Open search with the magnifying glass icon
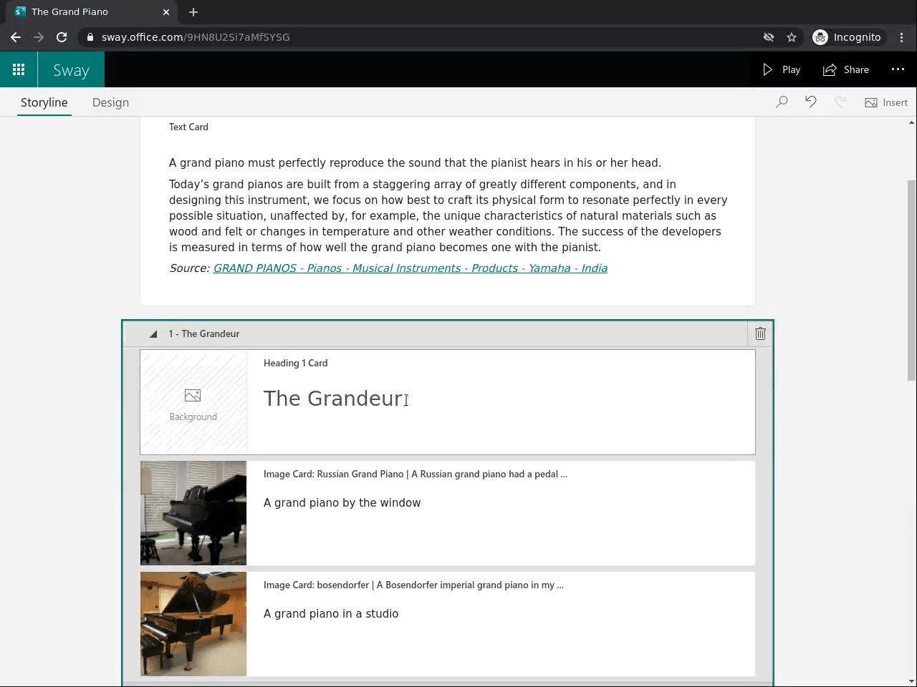Screen dimensions: 917x687 click(782, 102)
